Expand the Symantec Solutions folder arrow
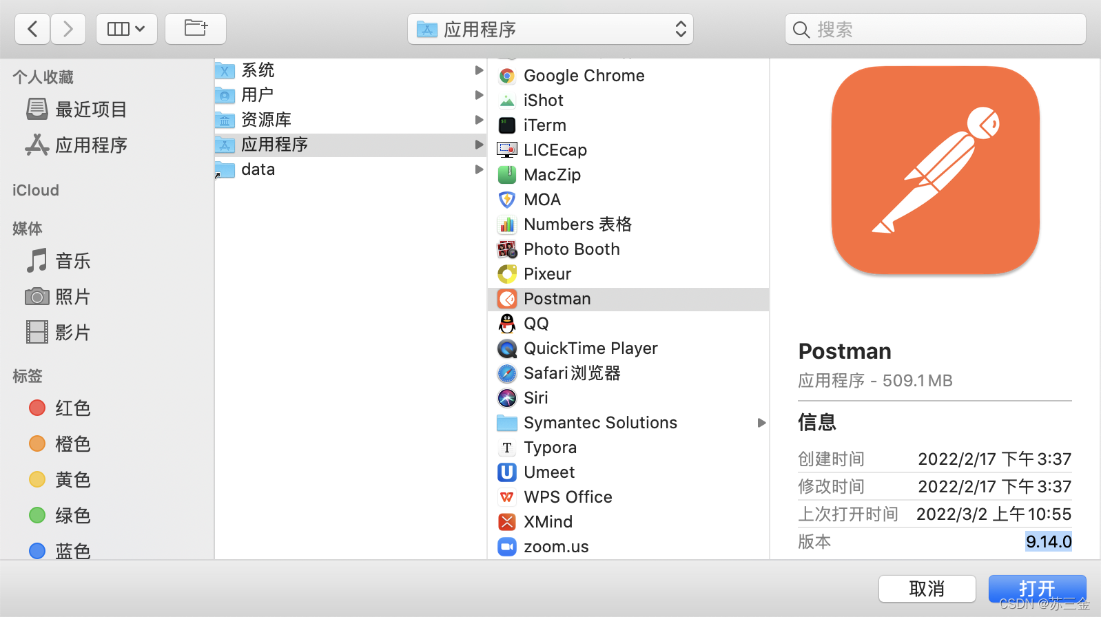This screenshot has width=1101, height=617. (761, 423)
